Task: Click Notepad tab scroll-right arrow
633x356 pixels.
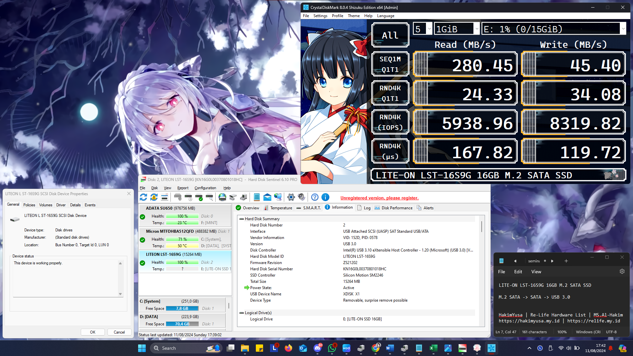Action: pyautogui.click(x=552, y=261)
